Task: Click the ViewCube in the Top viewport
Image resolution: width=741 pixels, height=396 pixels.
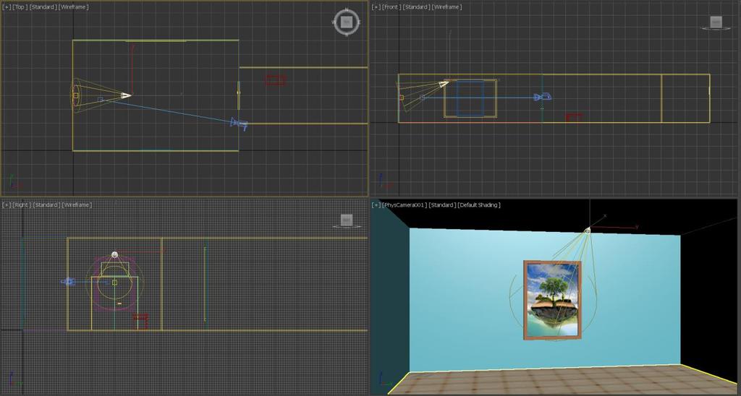Action: [x=347, y=22]
